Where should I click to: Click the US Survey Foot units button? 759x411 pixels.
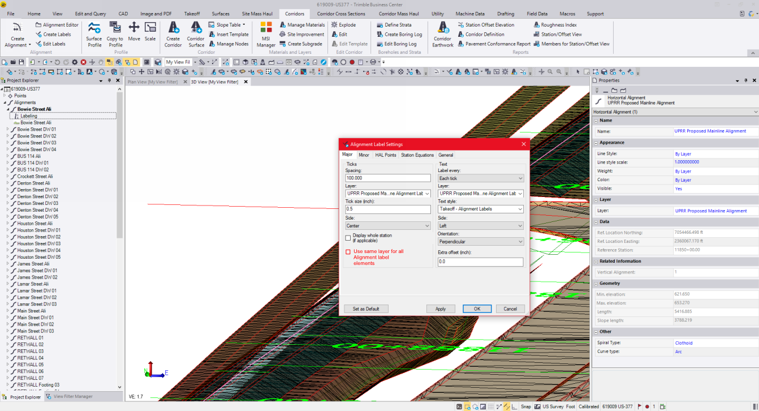(558, 406)
